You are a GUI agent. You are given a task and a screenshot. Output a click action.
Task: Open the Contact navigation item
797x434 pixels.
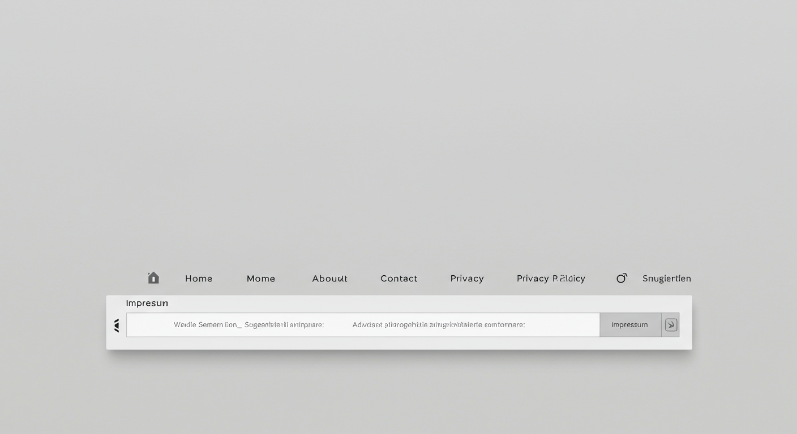click(x=398, y=279)
